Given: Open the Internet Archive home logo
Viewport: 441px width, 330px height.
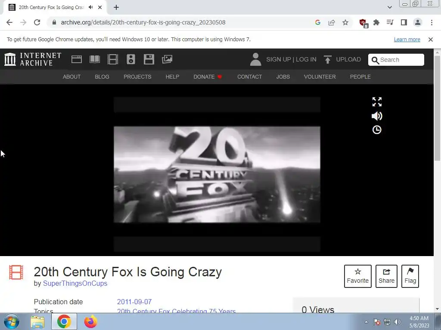Looking at the screenshot, I should click(33, 59).
